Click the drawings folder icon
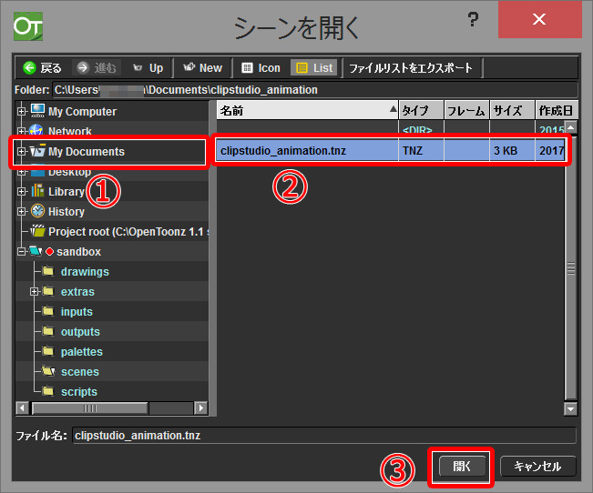The height and width of the screenshot is (493, 593). point(48,271)
